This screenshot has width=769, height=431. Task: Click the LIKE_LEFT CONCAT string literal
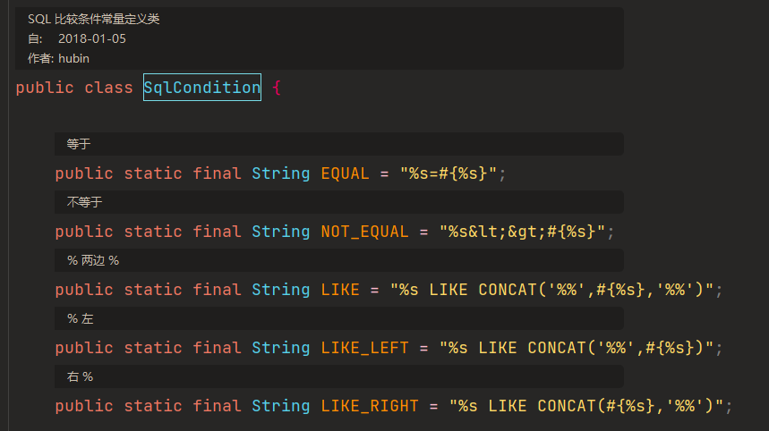(576, 348)
